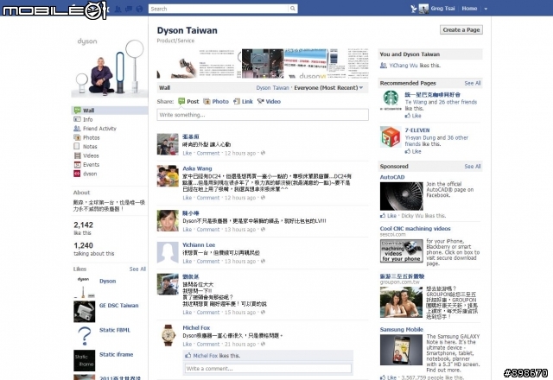Open Aska Wang profile link
553x380 pixels.
click(197, 168)
